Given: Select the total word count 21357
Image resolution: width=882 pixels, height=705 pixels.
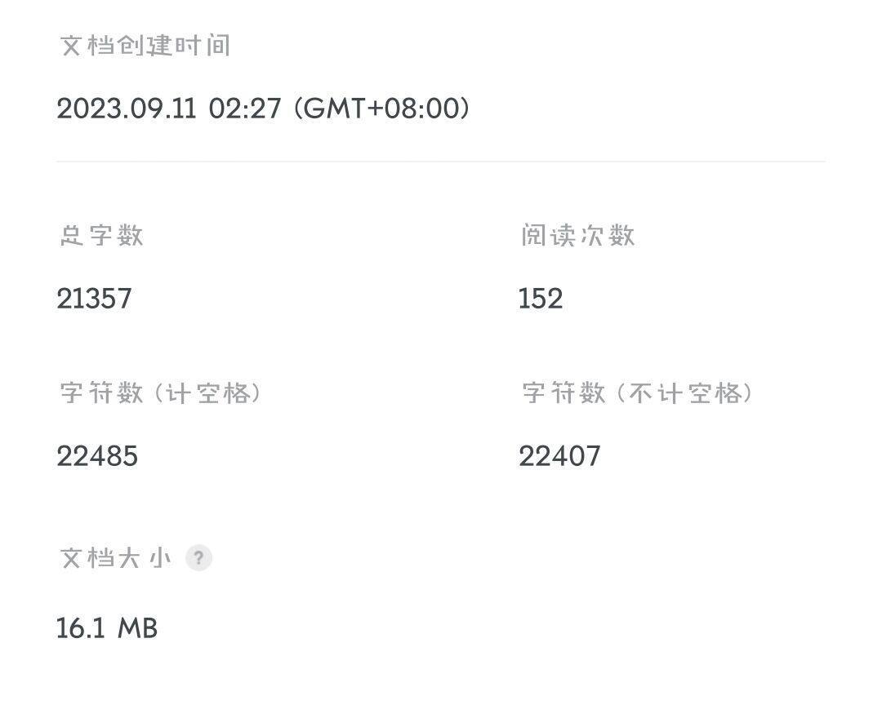Looking at the screenshot, I should tap(94, 299).
